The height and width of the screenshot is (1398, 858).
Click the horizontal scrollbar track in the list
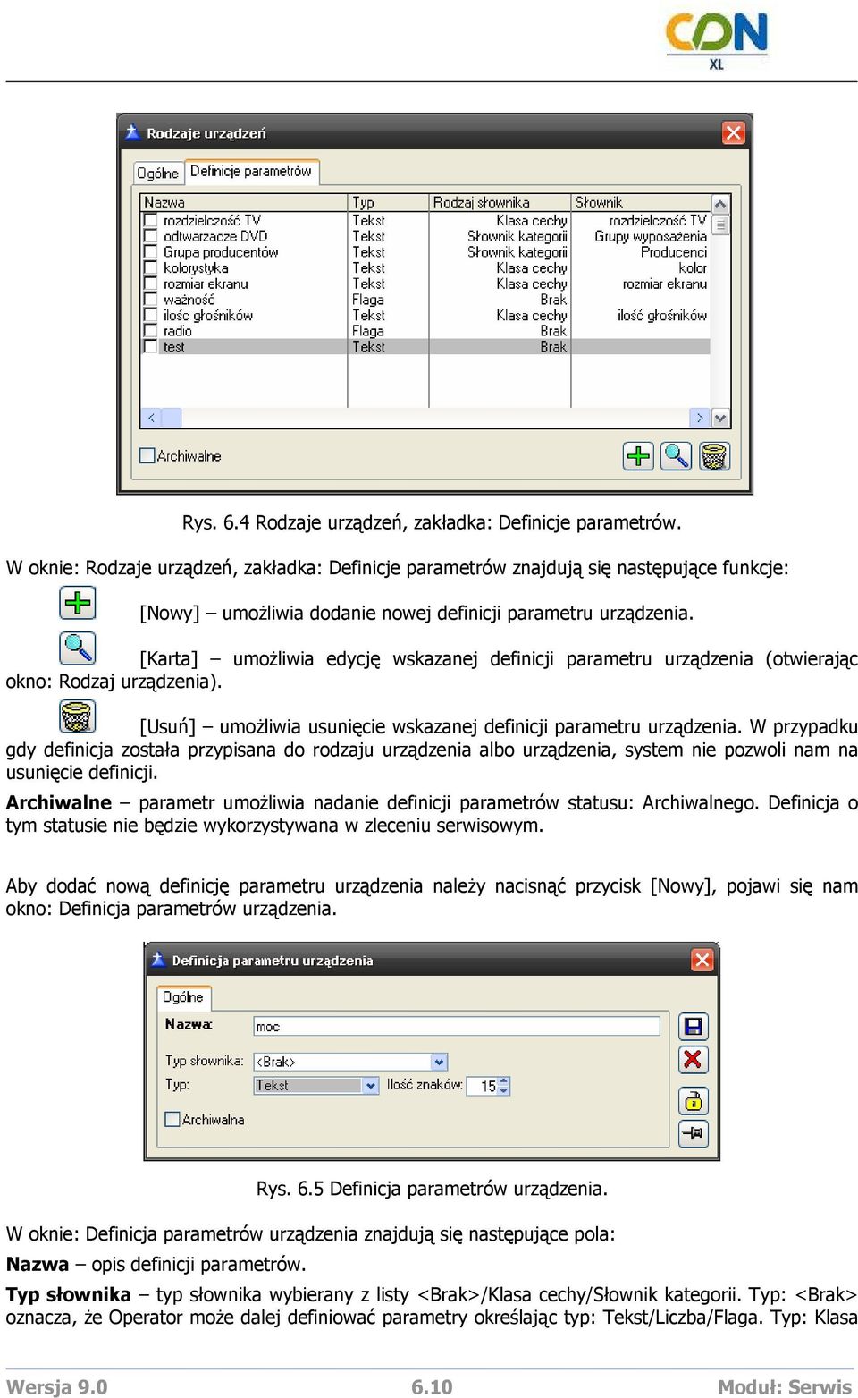click(x=436, y=418)
